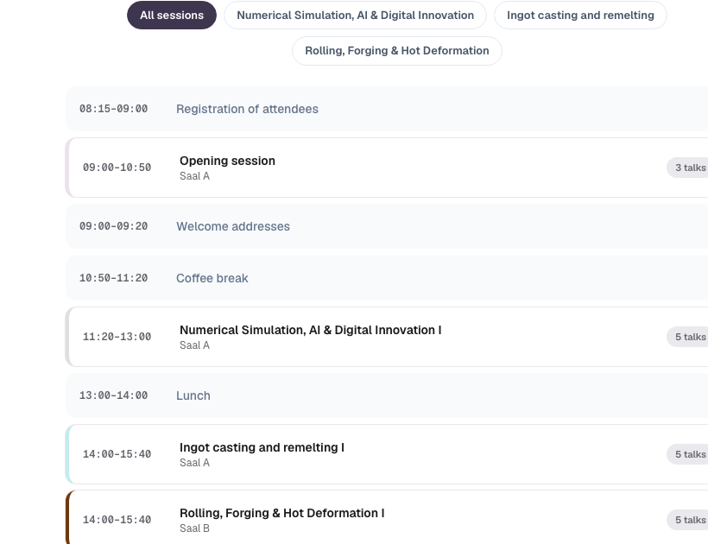Viewport: 708px width, 544px height.
Task: Click the 11:20-13:00 time label
Action: tap(117, 337)
